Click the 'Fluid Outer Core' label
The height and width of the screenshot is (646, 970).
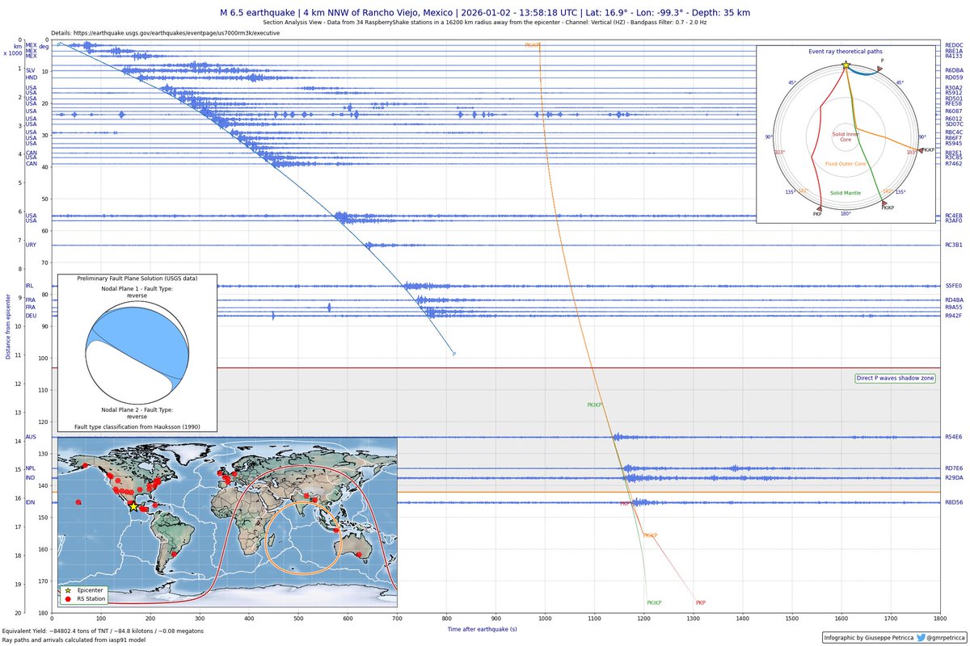846,164
